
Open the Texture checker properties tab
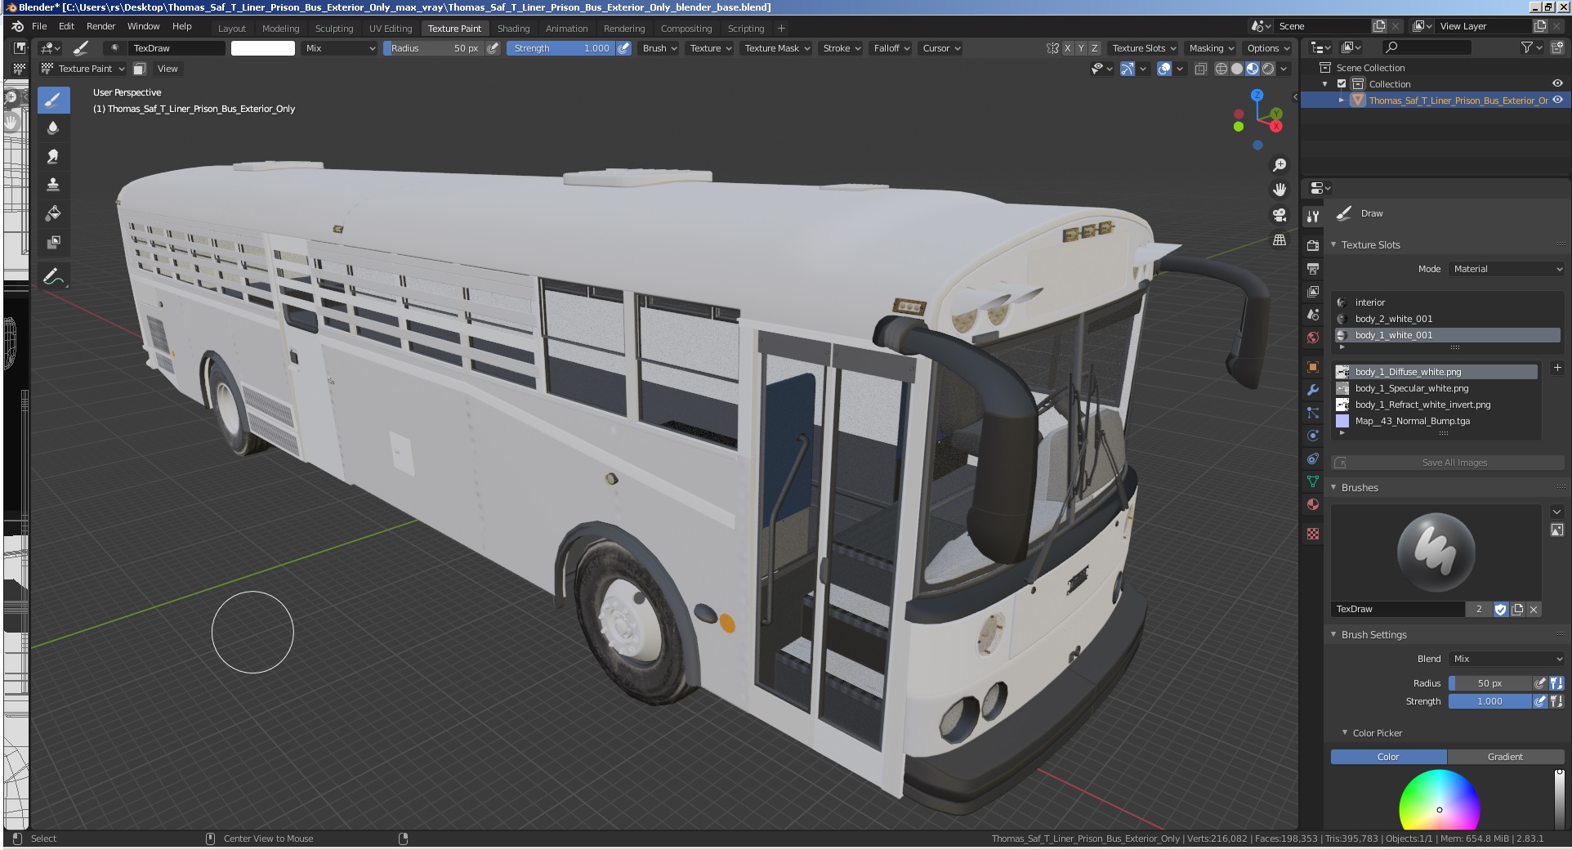(x=1313, y=534)
